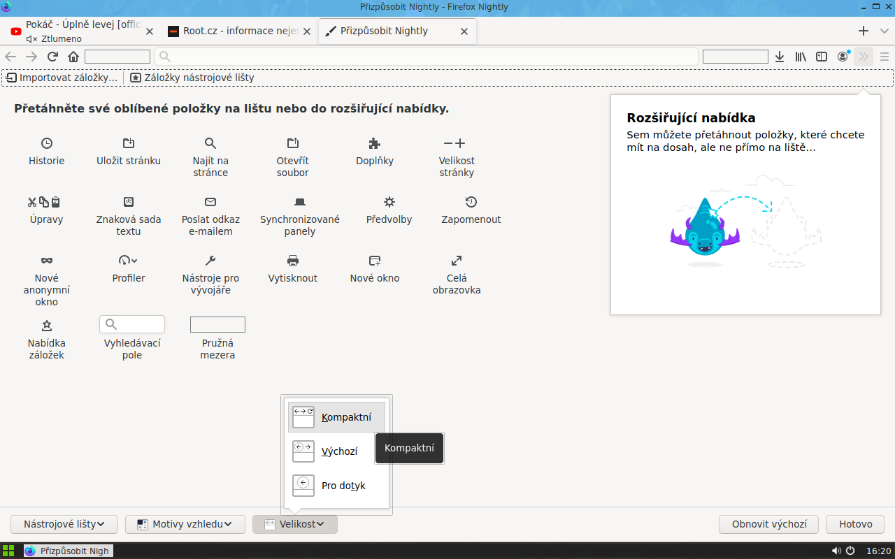Select the Velikost stránky zoom control
Screen dimensions: 895x559
[454, 143]
